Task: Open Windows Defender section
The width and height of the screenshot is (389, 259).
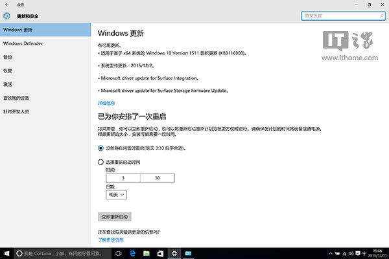Action: pyautogui.click(x=45, y=43)
